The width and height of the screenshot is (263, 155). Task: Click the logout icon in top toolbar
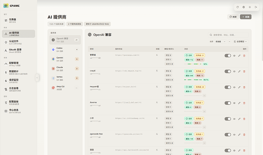pyautogui.click(x=256, y=7)
